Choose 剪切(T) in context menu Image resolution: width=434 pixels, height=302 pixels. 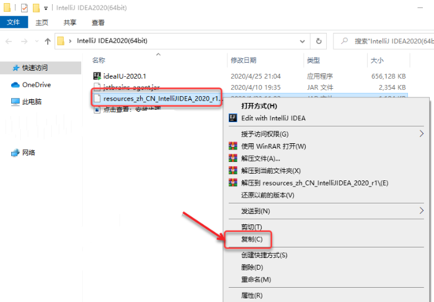click(251, 227)
